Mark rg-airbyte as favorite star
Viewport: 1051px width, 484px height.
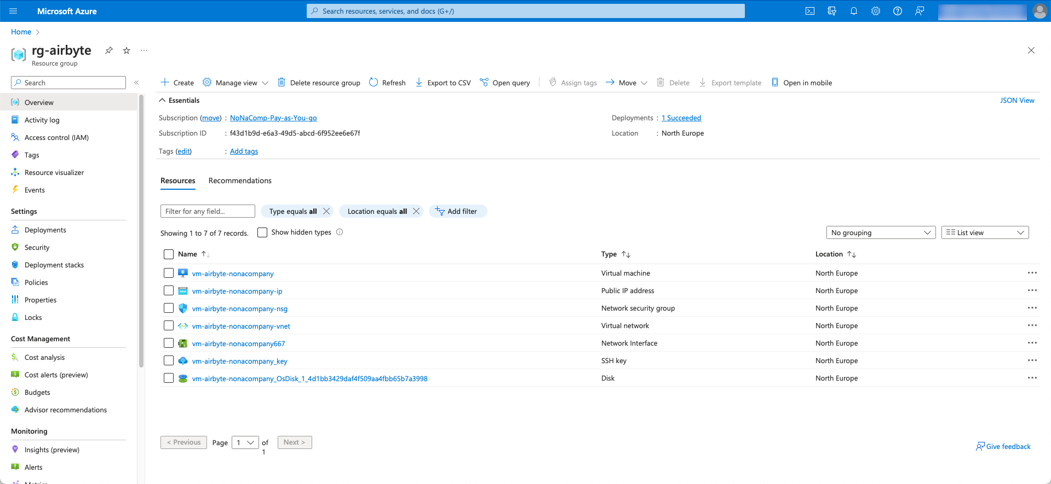pyautogui.click(x=127, y=50)
